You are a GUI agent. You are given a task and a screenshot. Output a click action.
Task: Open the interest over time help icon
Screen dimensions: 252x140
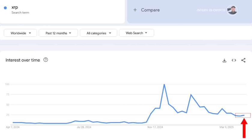(x=46, y=60)
